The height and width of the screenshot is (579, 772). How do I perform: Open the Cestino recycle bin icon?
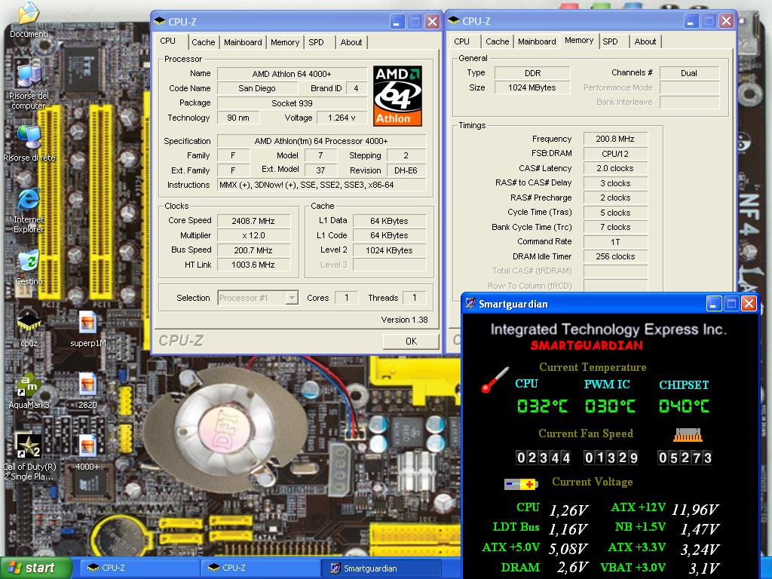click(29, 262)
